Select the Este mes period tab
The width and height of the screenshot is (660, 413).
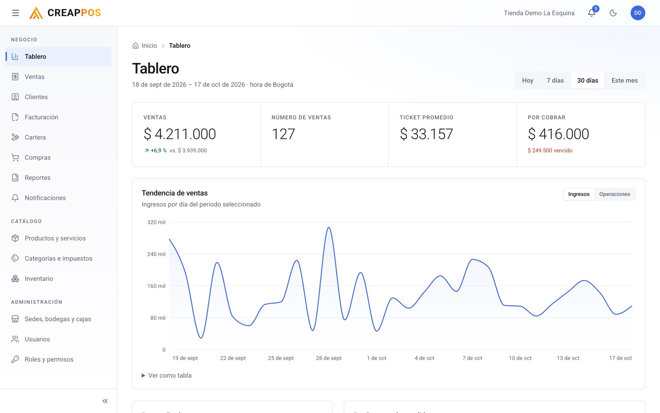pyautogui.click(x=624, y=80)
